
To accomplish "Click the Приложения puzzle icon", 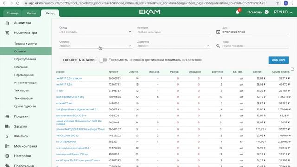I will click(7, 166).
